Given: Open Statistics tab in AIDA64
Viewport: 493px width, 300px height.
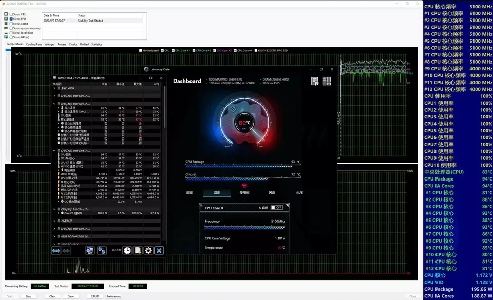Looking at the screenshot, I should 97,44.
